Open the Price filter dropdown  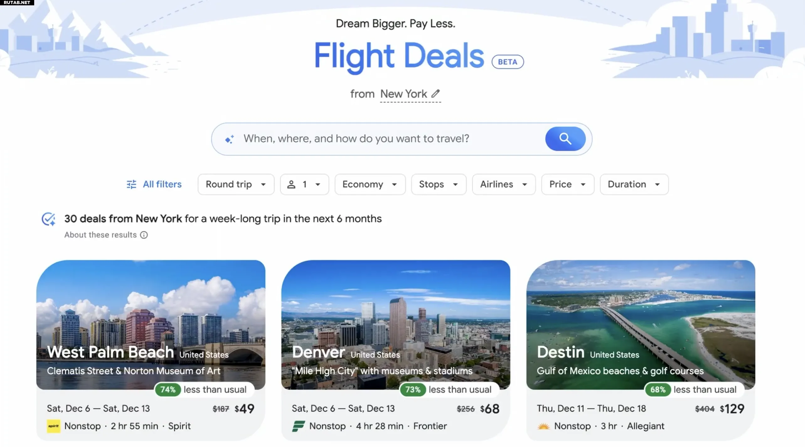click(568, 184)
